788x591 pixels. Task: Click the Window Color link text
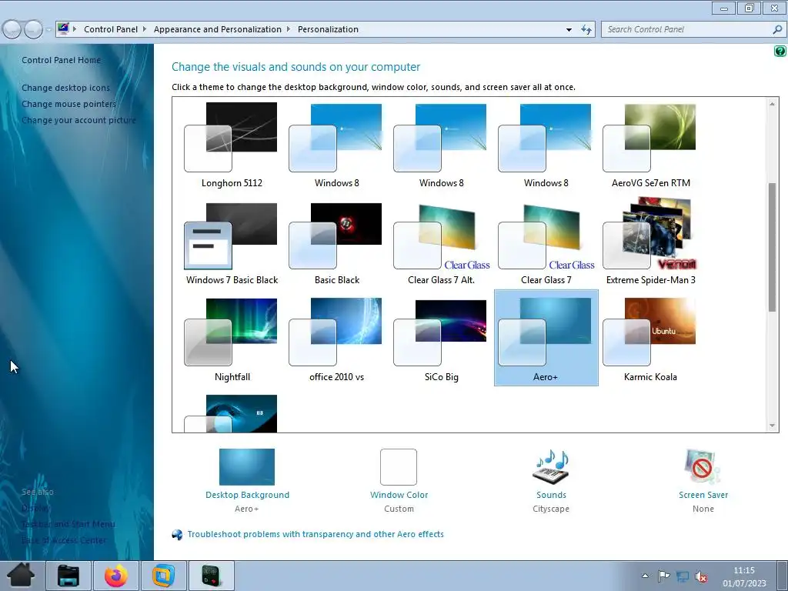399,495
